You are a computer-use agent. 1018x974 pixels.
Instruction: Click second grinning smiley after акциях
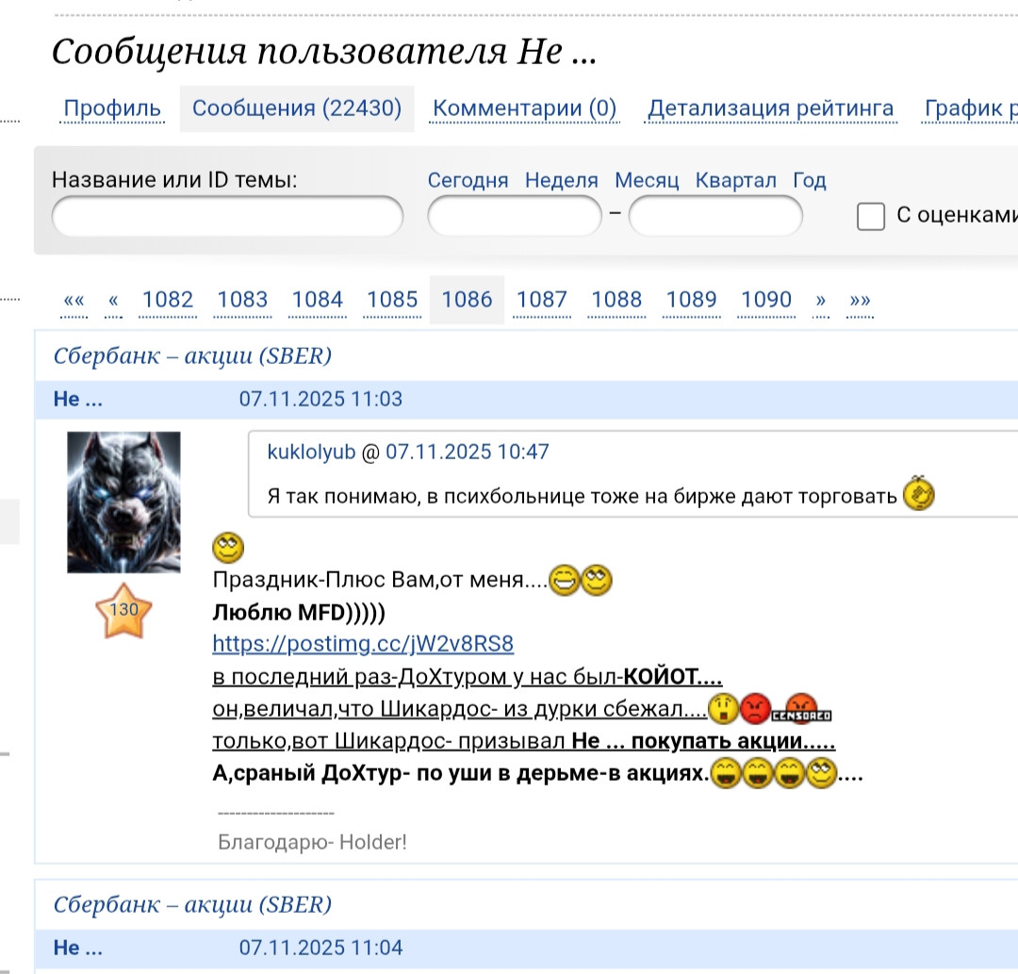pyautogui.click(x=758, y=773)
